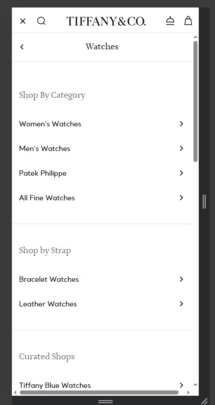The height and width of the screenshot is (405, 215).
Task: Select All Fine Watches menu item
Action: tap(102, 198)
